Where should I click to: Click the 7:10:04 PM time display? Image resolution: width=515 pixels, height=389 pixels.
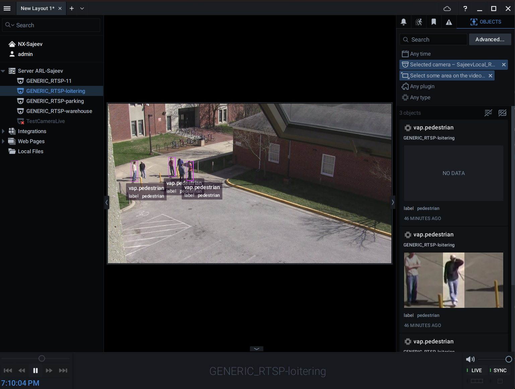(20, 383)
